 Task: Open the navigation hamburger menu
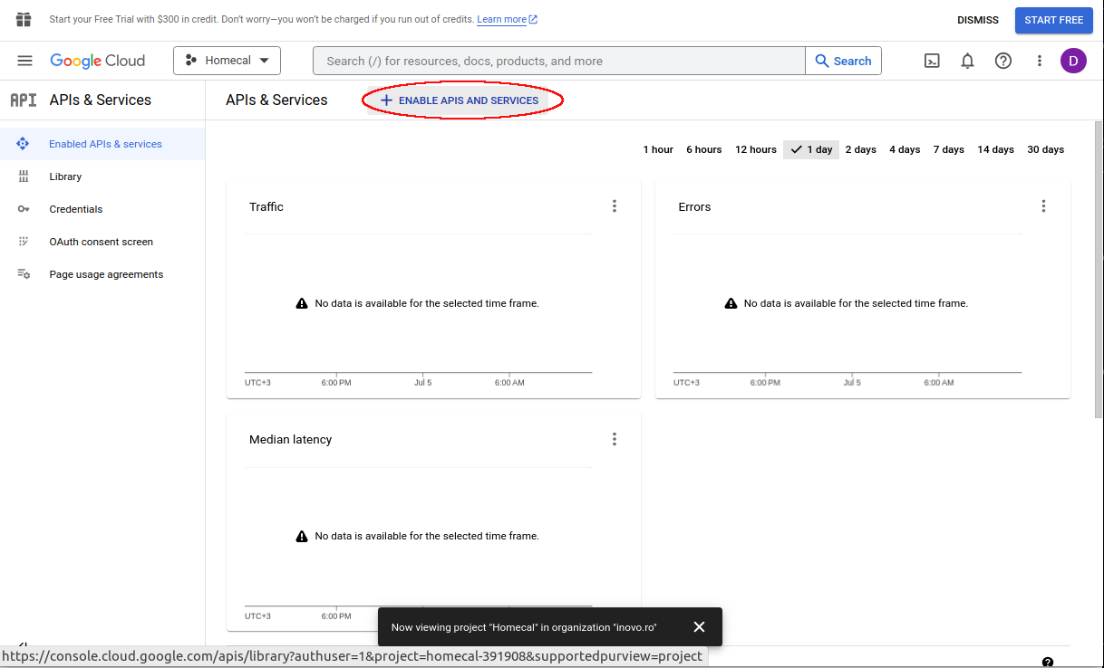click(24, 61)
